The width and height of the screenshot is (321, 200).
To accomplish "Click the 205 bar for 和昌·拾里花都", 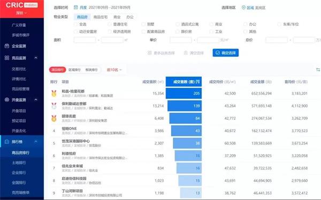I will (x=184, y=94).
